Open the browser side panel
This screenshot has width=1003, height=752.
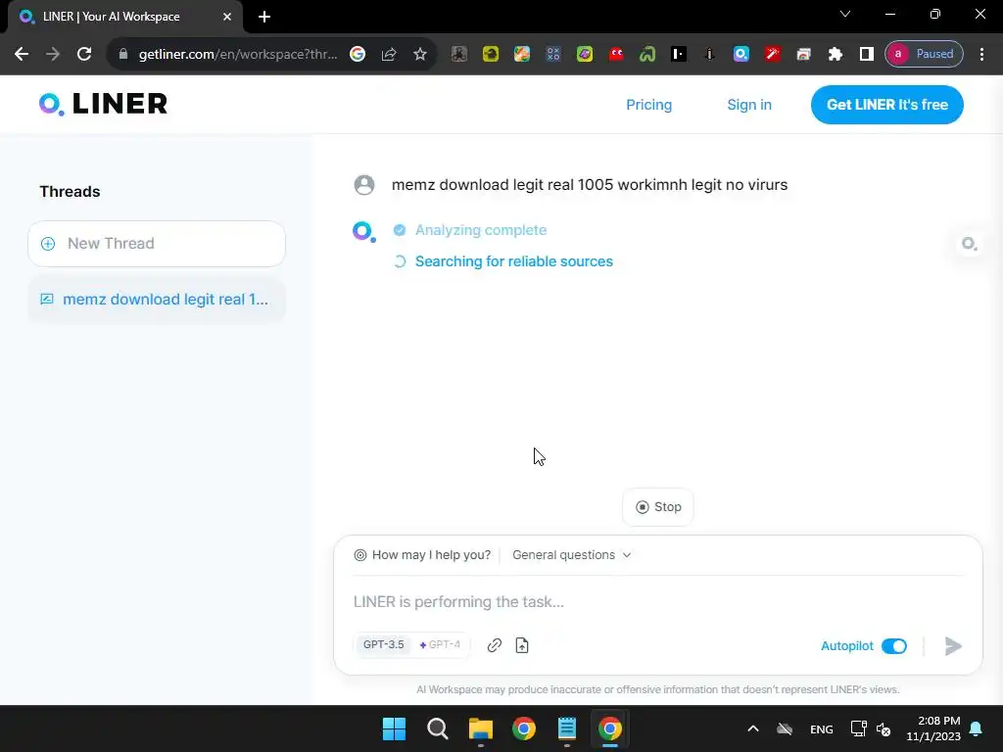[866, 54]
